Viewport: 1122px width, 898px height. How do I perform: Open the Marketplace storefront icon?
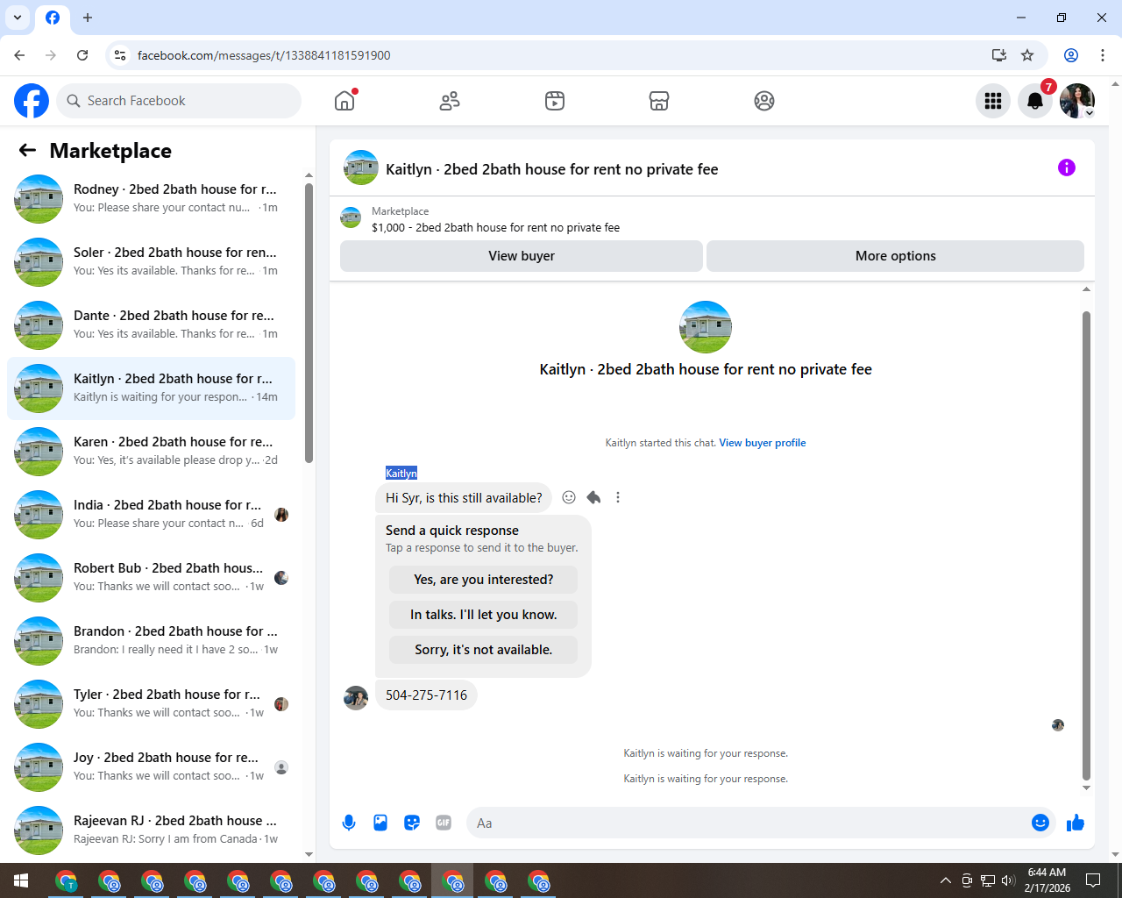point(659,101)
